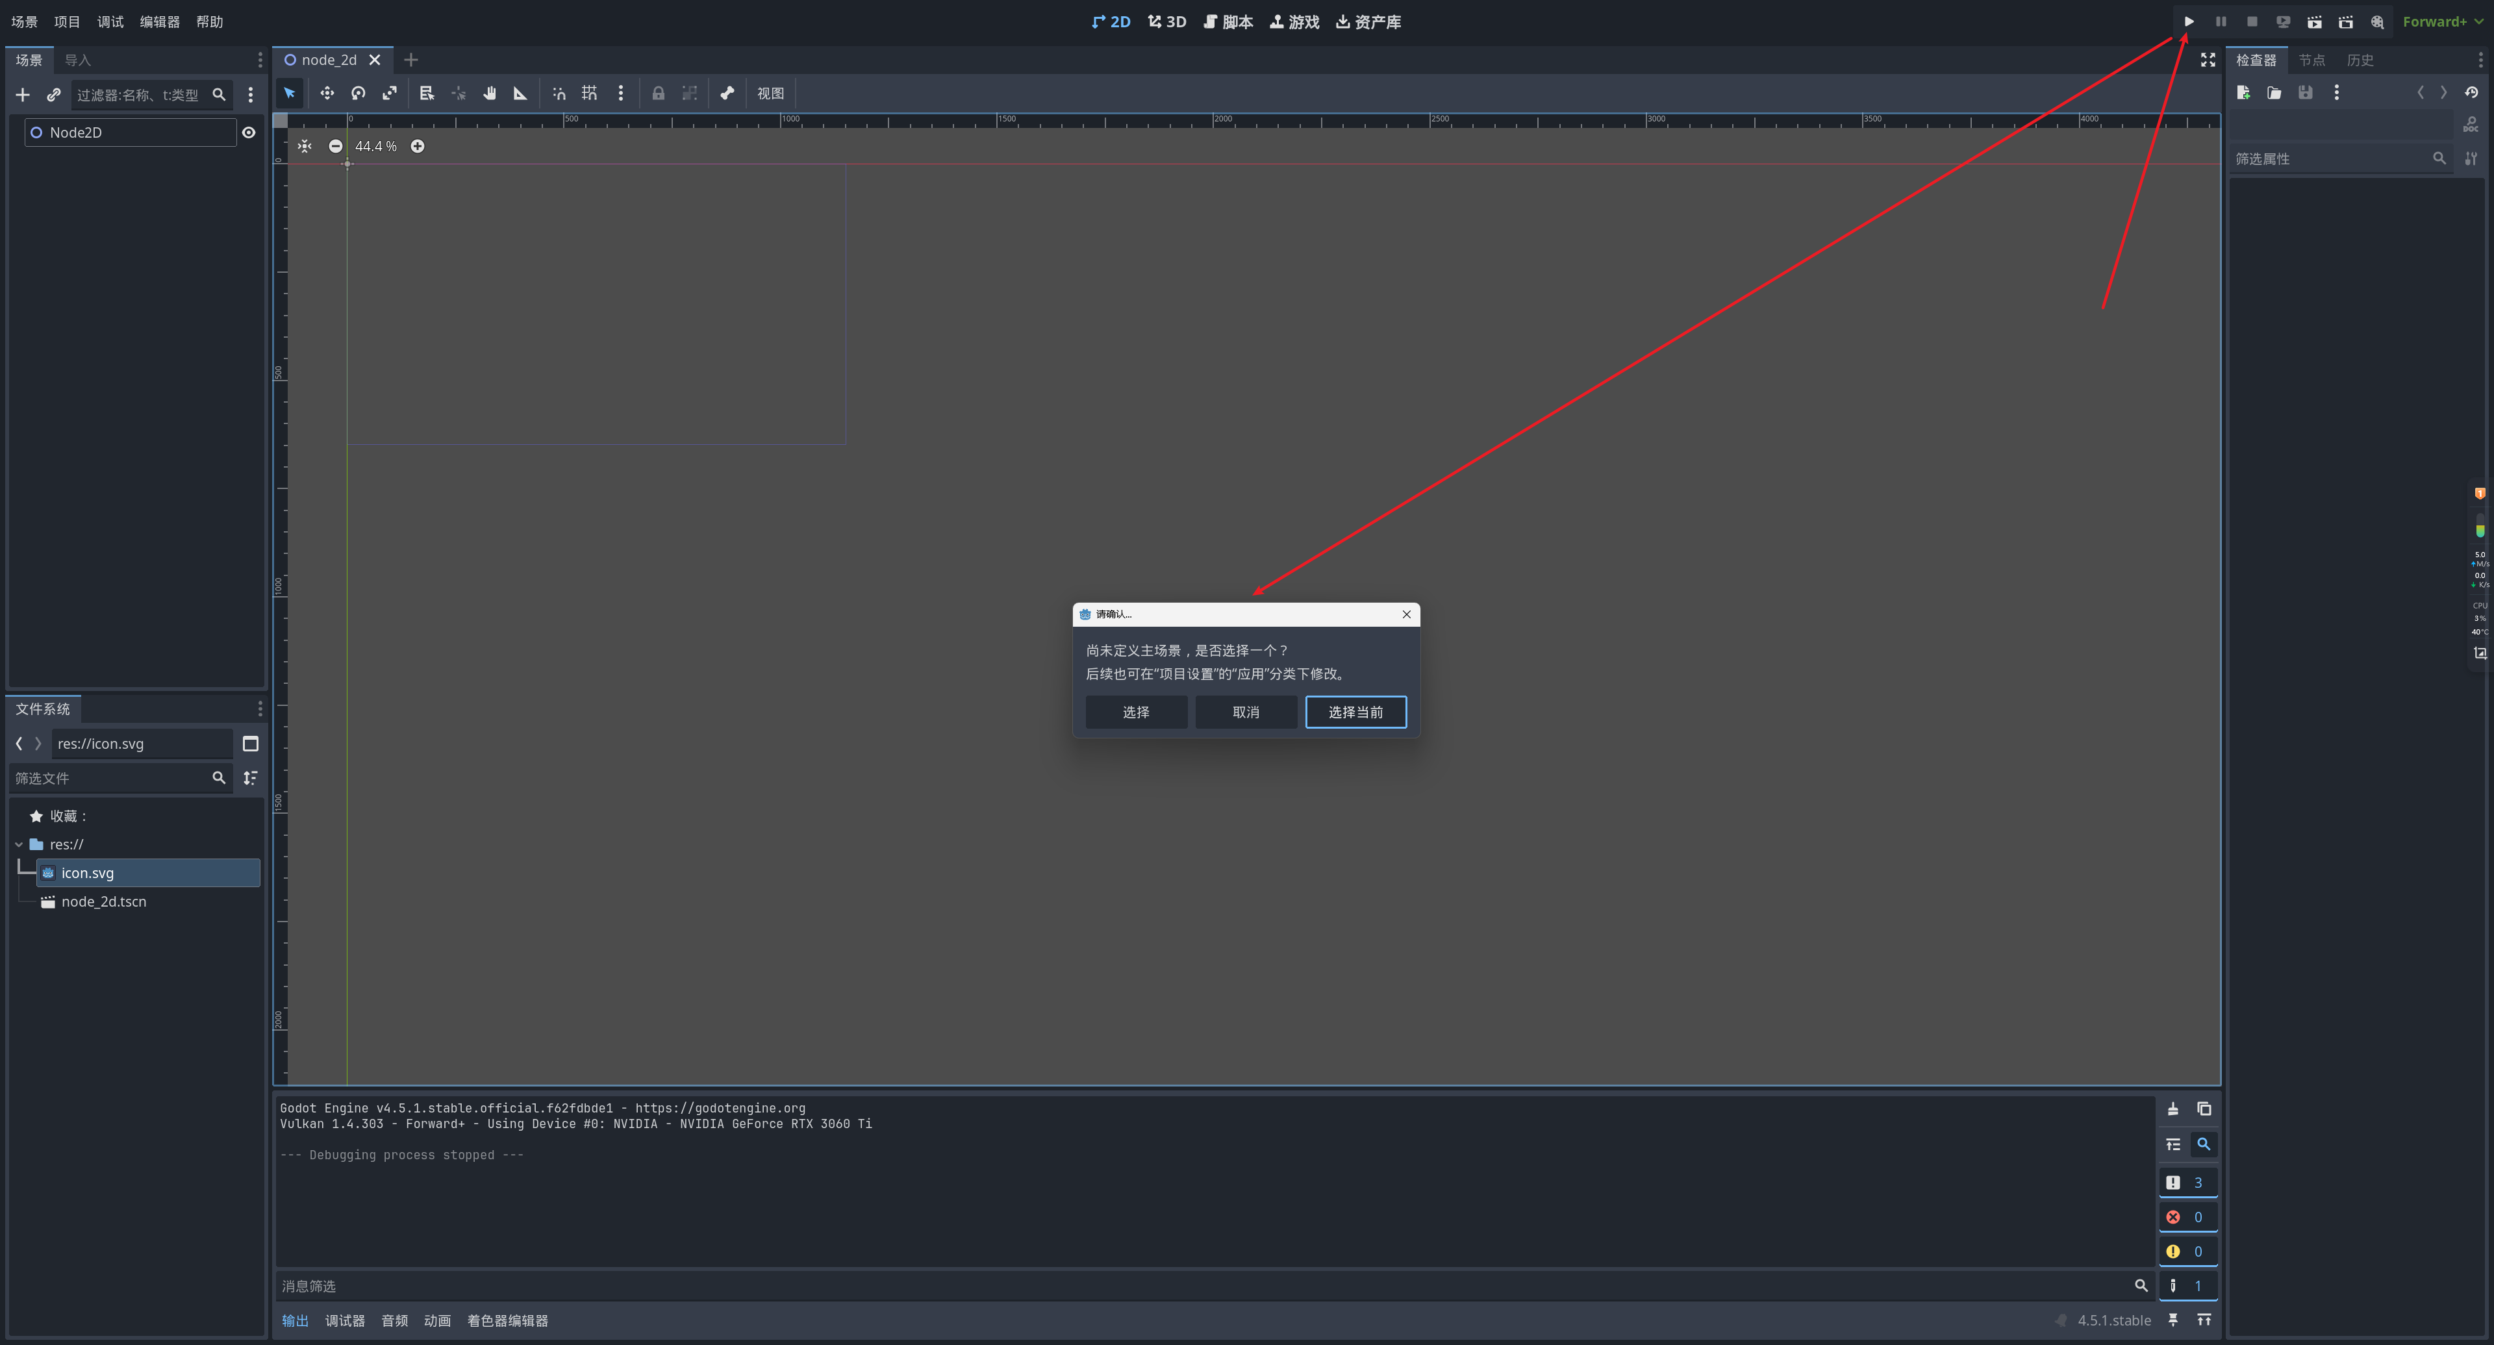
Task: Collapse the res:// folder
Action: coord(18,844)
